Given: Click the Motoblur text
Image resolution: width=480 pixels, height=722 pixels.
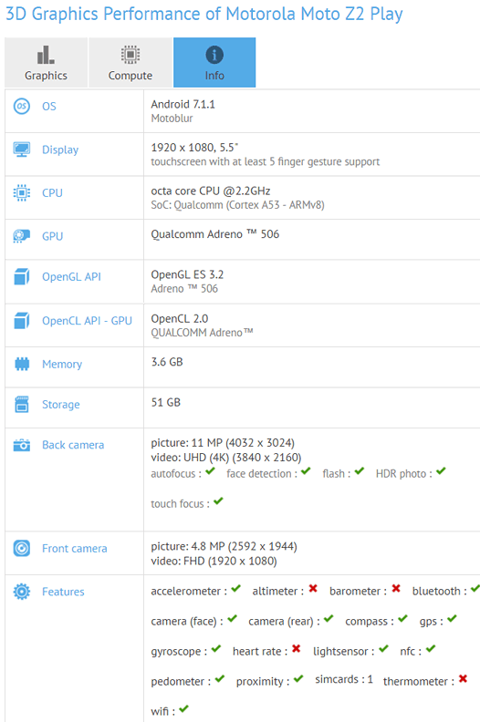Looking at the screenshot, I should coord(172,119).
